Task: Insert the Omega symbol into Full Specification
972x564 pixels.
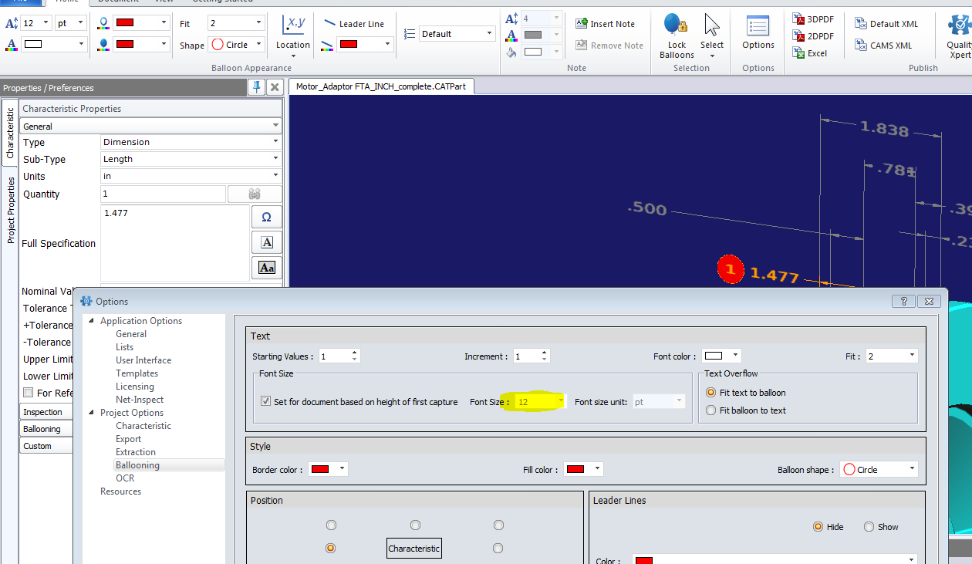Action: (x=266, y=217)
